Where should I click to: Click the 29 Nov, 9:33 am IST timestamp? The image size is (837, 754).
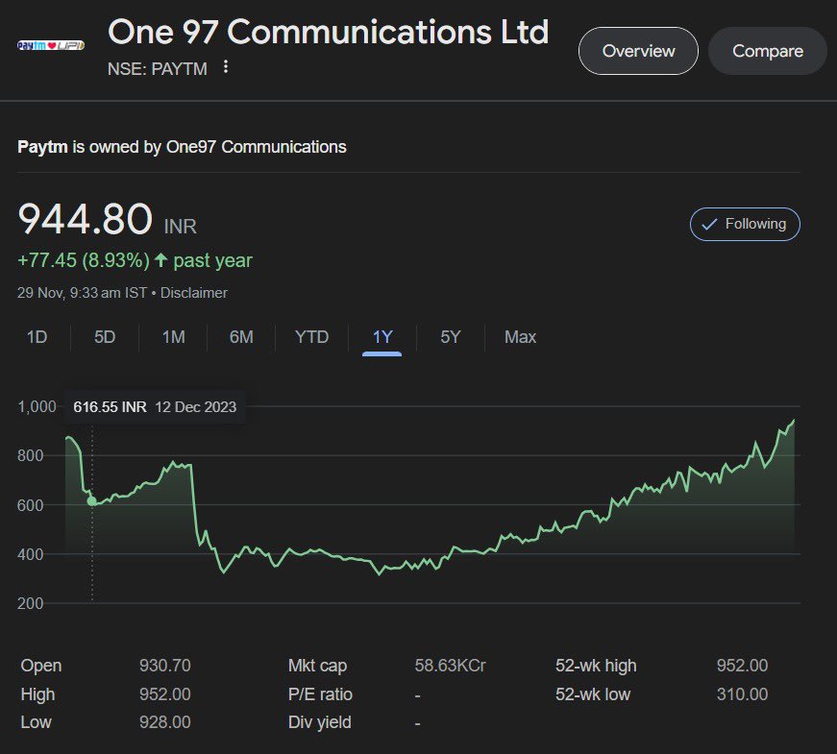point(83,293)
